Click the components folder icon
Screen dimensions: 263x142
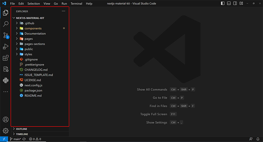click(21, 28)
